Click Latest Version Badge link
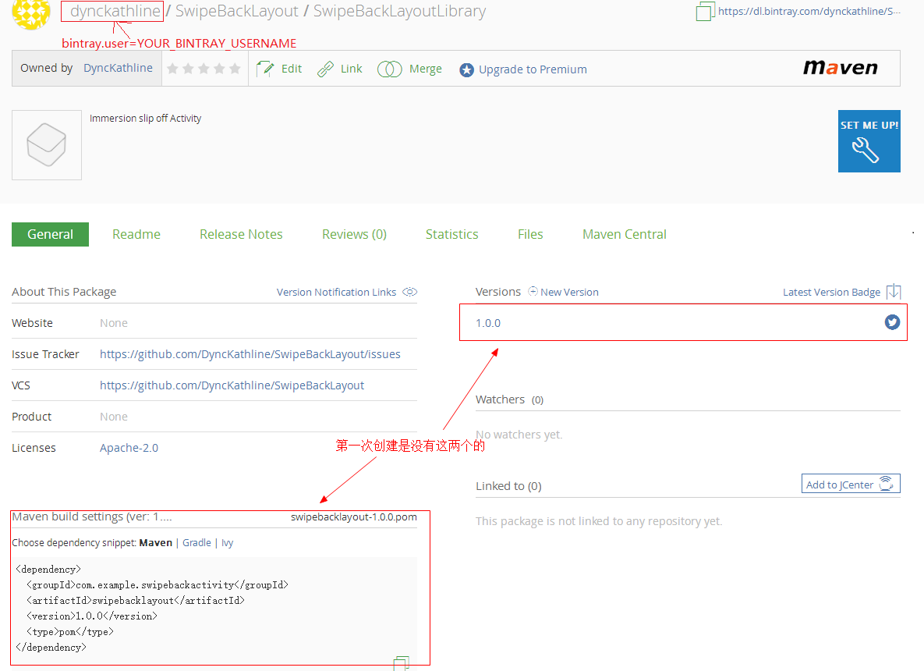The image size is (924, 671). 831,292
